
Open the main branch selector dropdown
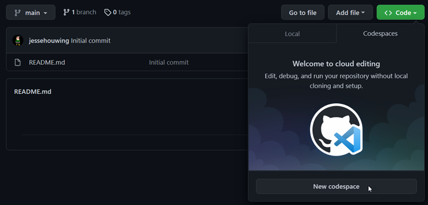click(31, 13)
